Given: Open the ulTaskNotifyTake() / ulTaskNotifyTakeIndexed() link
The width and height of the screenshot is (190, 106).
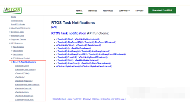Looking at the screenshot, I should [x=79, y=45].
